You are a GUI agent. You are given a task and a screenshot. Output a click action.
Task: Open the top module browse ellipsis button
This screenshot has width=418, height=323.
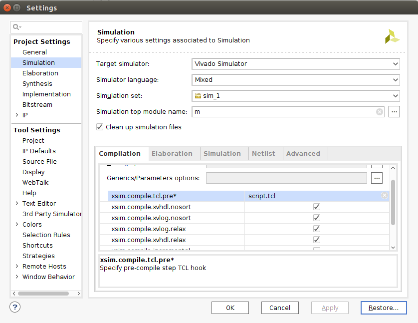coord(394,112)
